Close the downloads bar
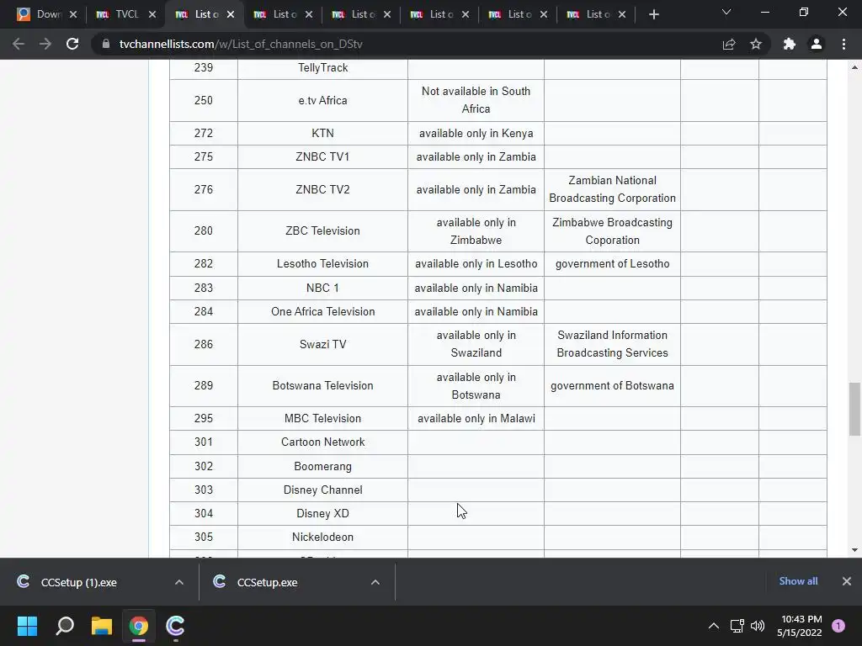862x646 pixels. pos(847,581)
